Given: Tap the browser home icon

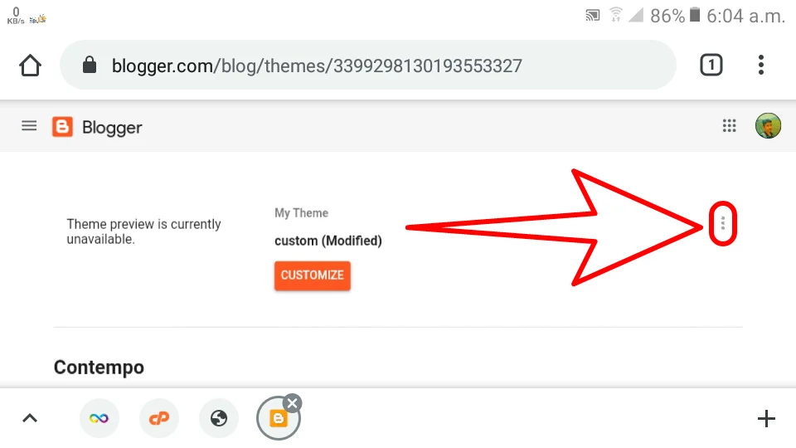Looking at the screenshot, I should coord(30,66).
